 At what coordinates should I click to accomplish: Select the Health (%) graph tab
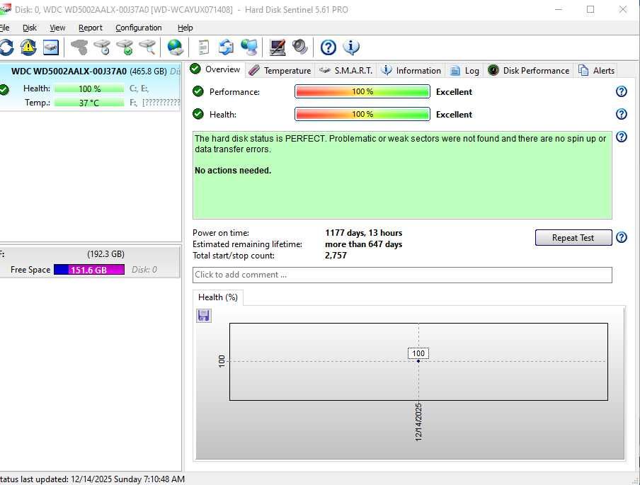click(x=218, y=297)
